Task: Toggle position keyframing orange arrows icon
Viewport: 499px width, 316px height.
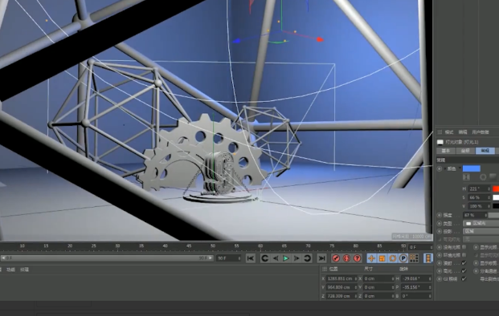Action: 371,258
